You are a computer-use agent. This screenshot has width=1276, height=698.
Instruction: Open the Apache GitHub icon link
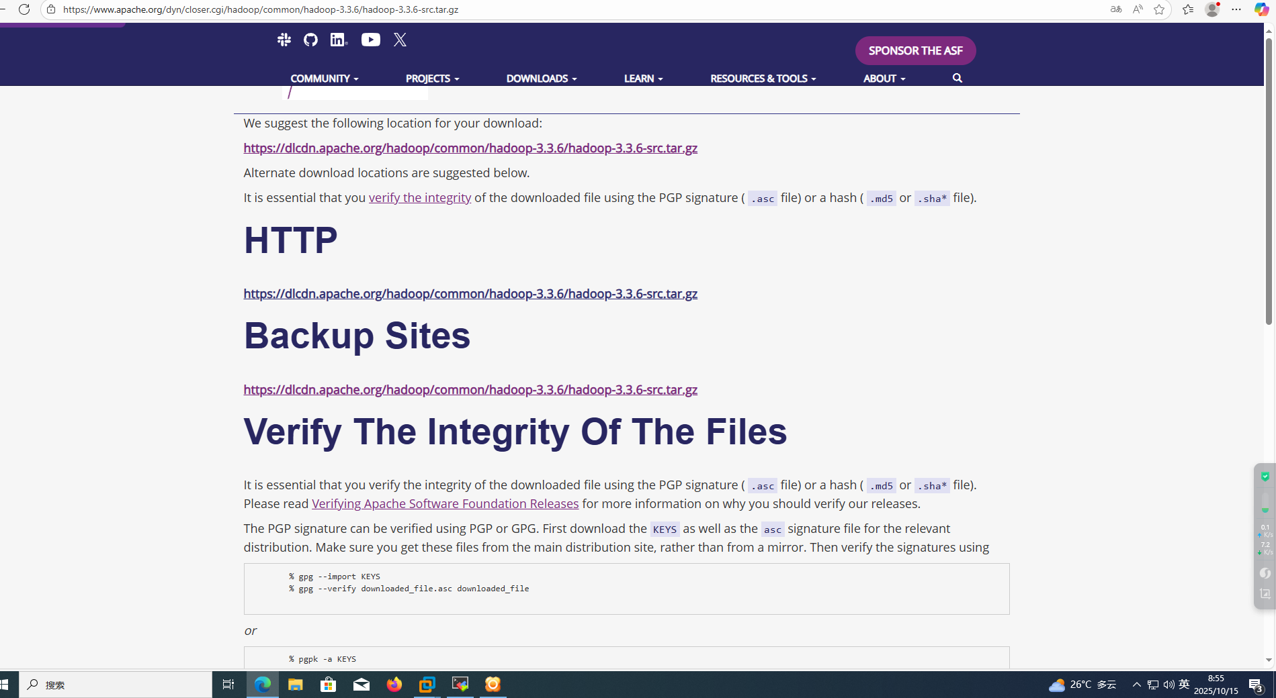coord(310,40)
